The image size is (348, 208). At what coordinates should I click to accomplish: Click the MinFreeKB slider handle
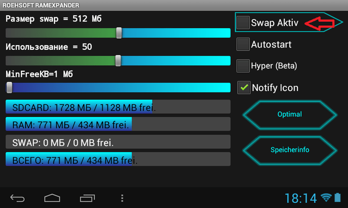coord(9,87)
